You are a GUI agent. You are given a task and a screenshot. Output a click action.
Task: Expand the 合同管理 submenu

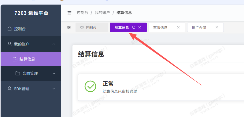click(31, 73)
